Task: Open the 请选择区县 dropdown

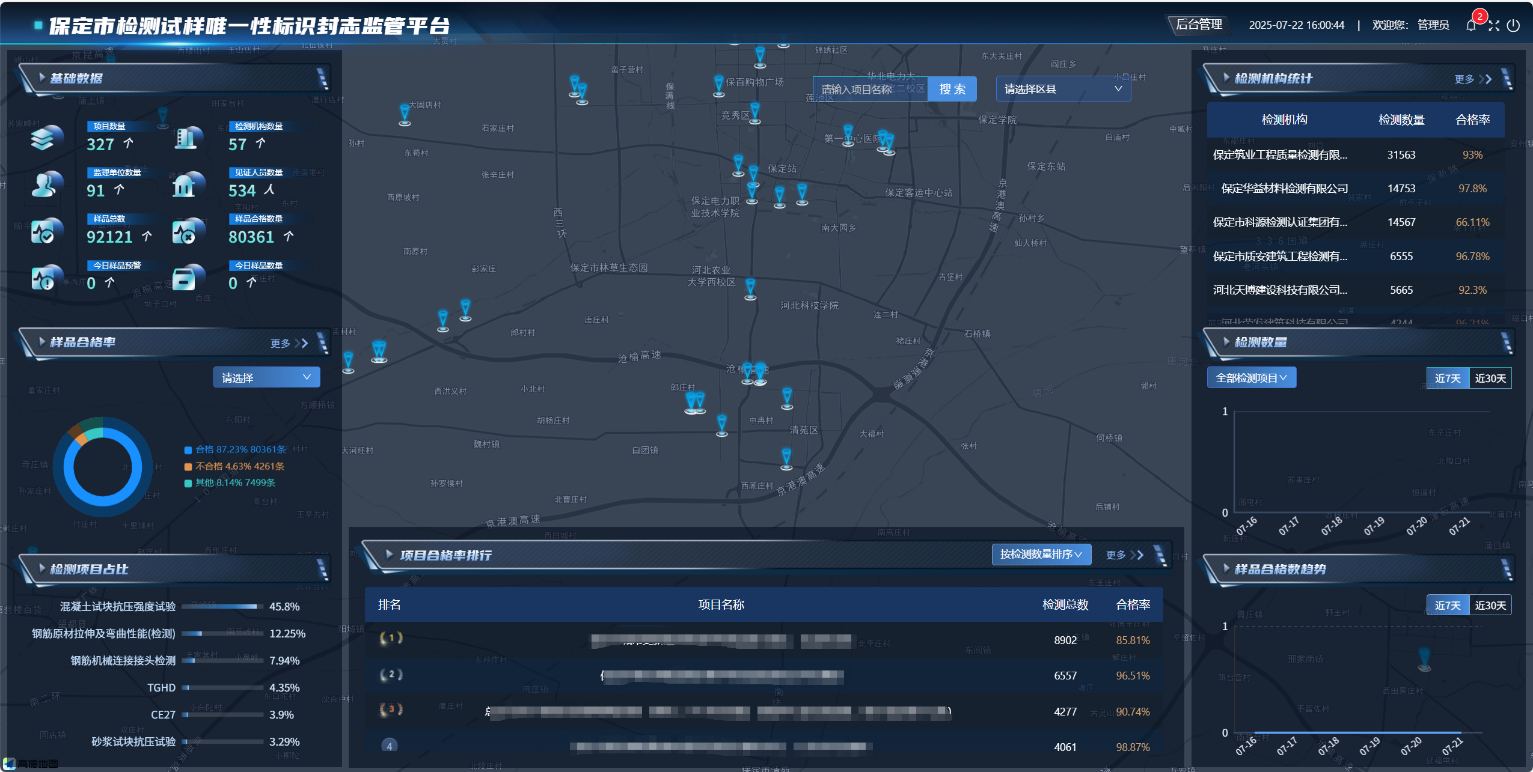Action: 1062,89
